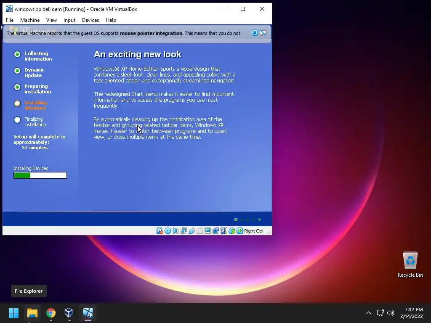
Task: Maximize the VirtualBox VM window
Action: [243, 9]
